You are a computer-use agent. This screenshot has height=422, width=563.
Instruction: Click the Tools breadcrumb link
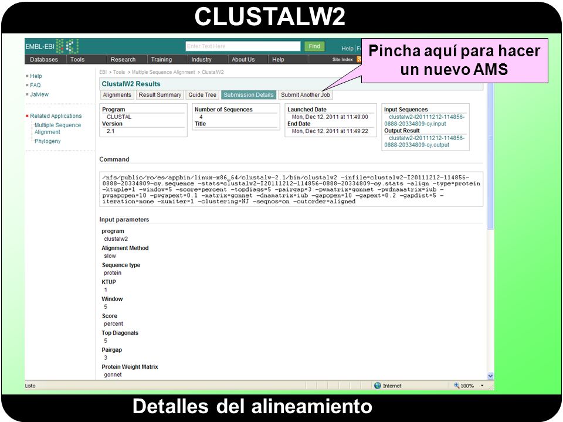click(119, 72)
